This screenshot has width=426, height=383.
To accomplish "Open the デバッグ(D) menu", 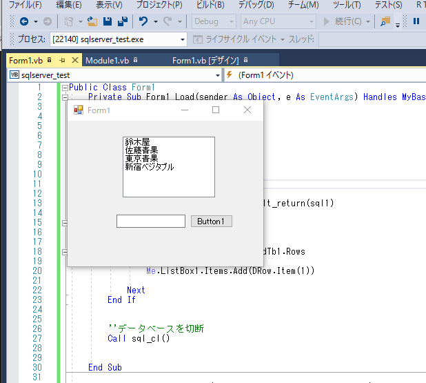I will (x=256, y=5).
